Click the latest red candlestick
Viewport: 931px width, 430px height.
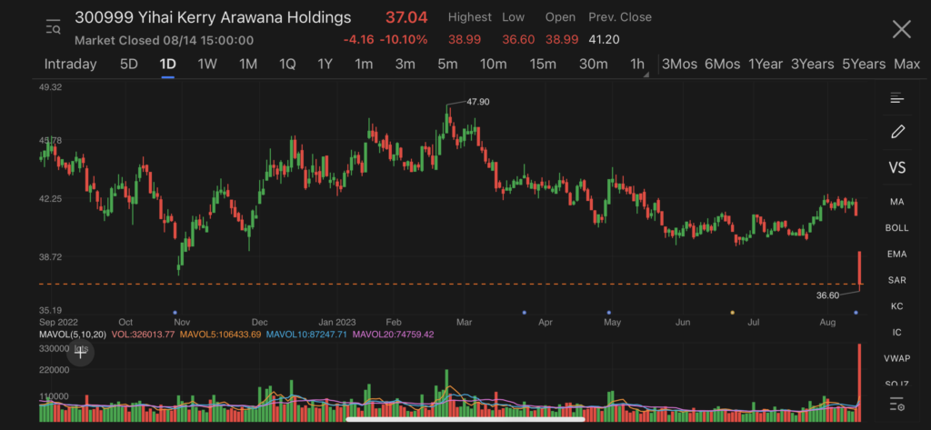point(859,270)
